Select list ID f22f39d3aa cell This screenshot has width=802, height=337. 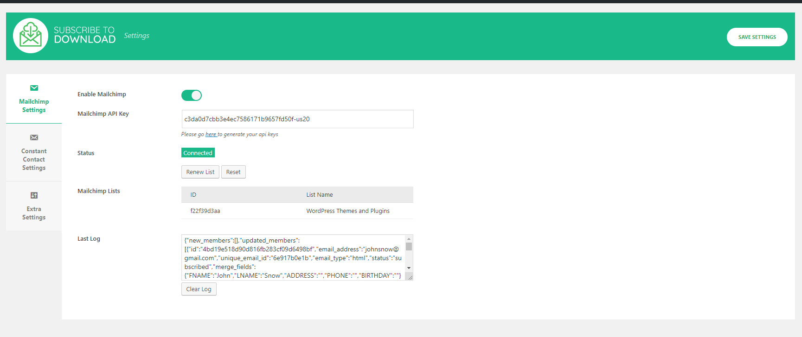205,211
